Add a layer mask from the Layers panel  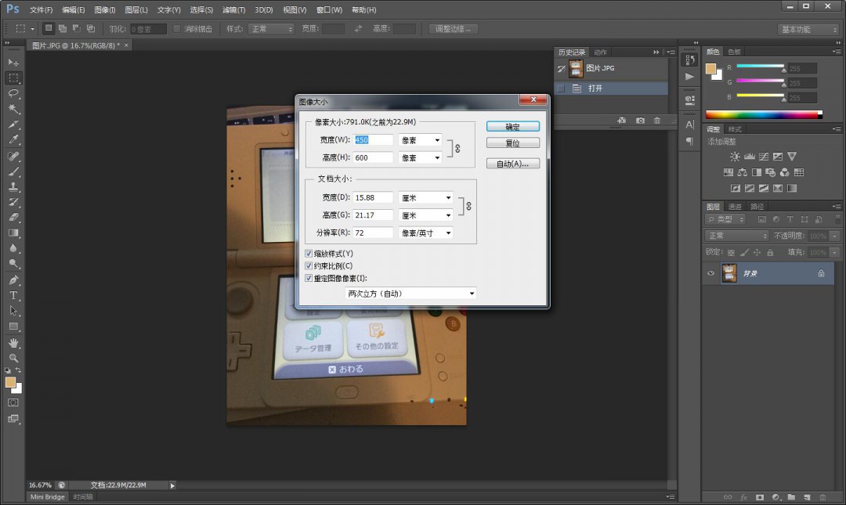coord(760,497)
